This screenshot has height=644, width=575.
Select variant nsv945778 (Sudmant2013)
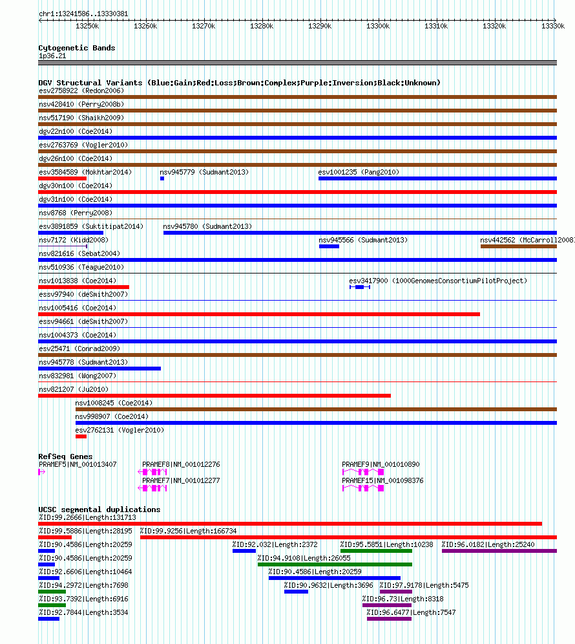tap(99, 368)
